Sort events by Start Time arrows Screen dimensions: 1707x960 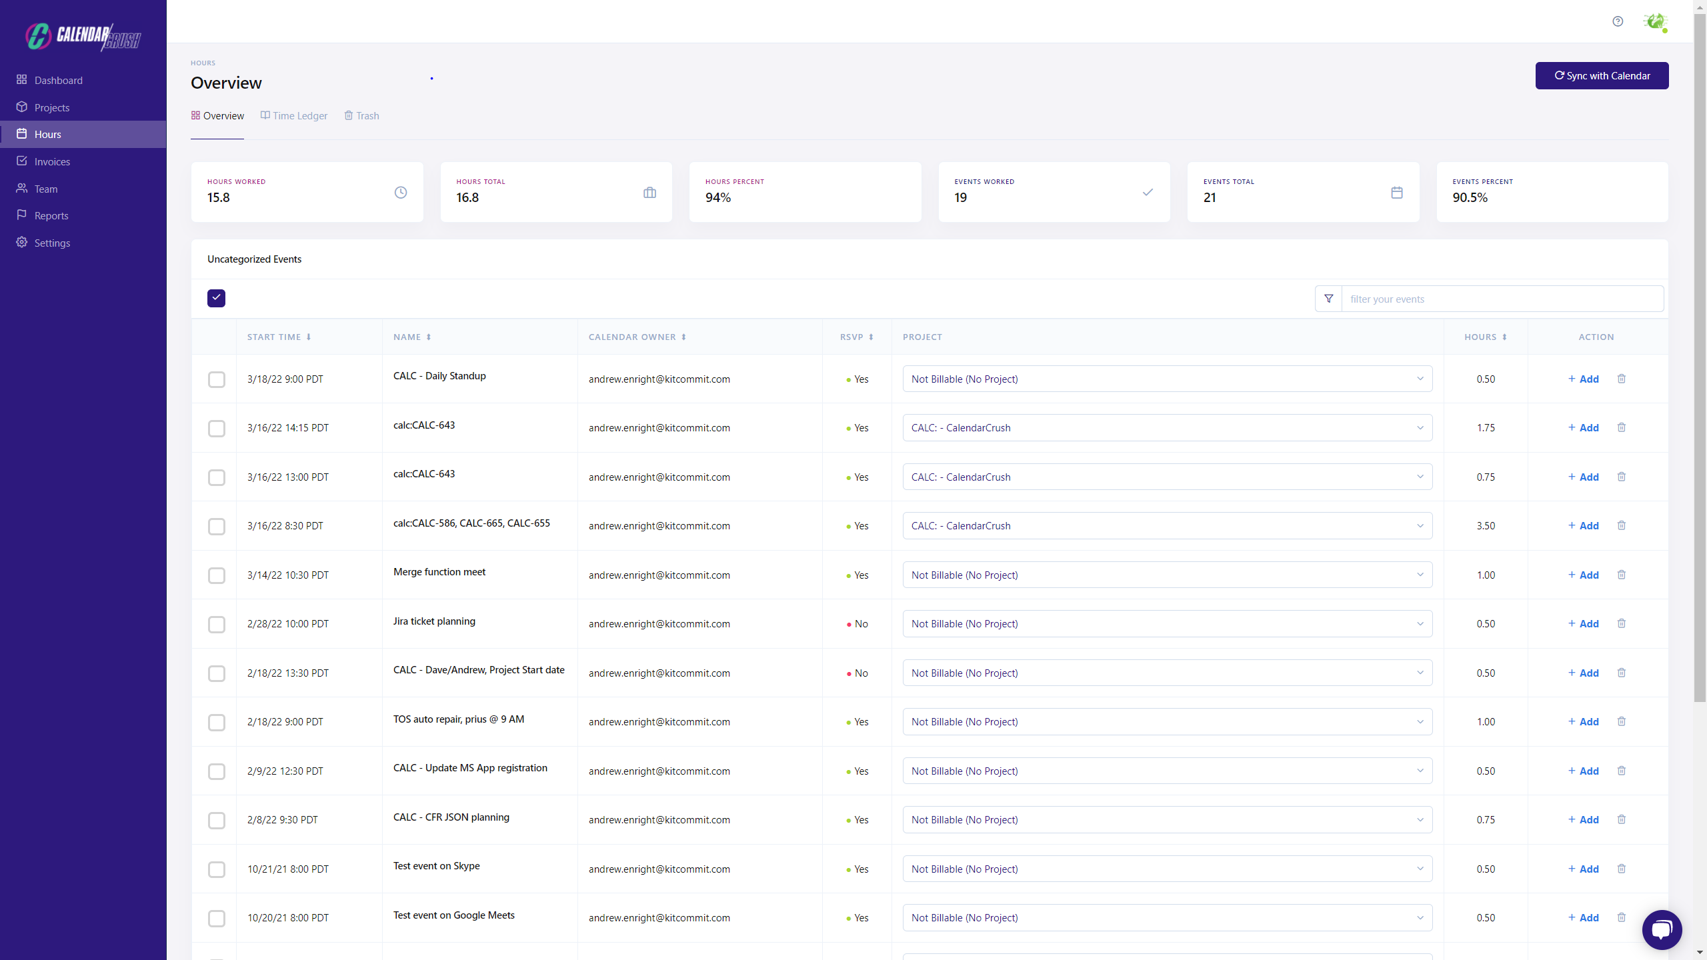(309, 337)
